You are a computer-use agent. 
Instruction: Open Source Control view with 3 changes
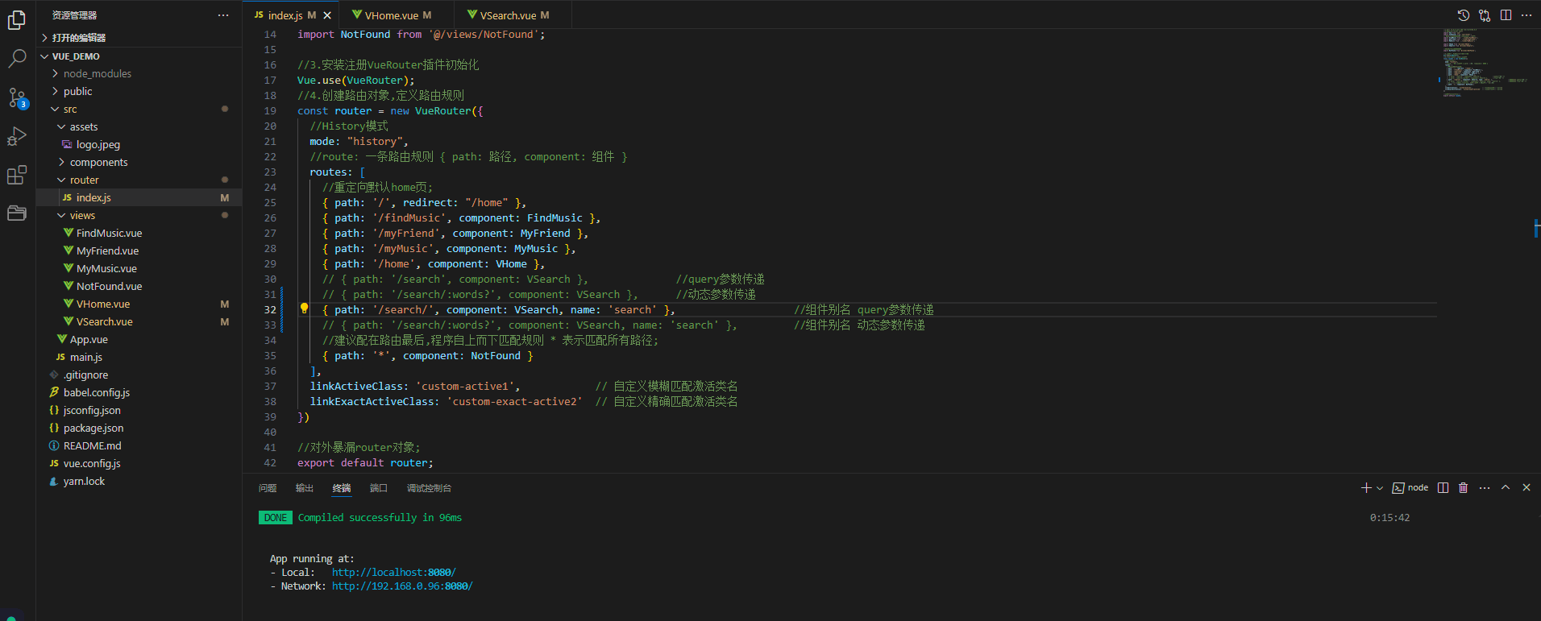coord(17,98)
